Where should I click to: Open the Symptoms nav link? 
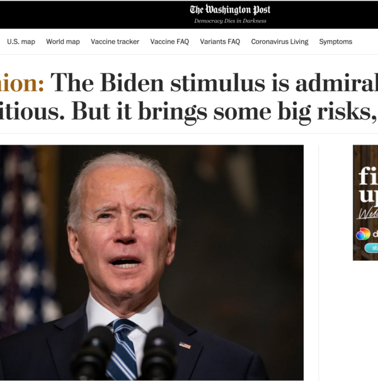click(336, 41)
